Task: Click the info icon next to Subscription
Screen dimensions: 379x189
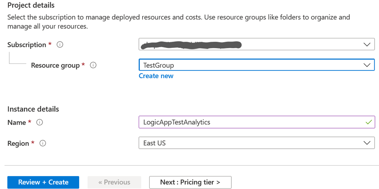Action: pos(60,45)
